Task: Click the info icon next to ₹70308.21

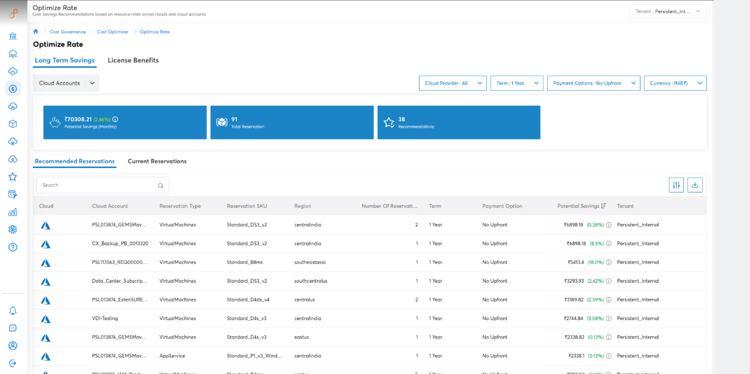Action: click(115, 119)
